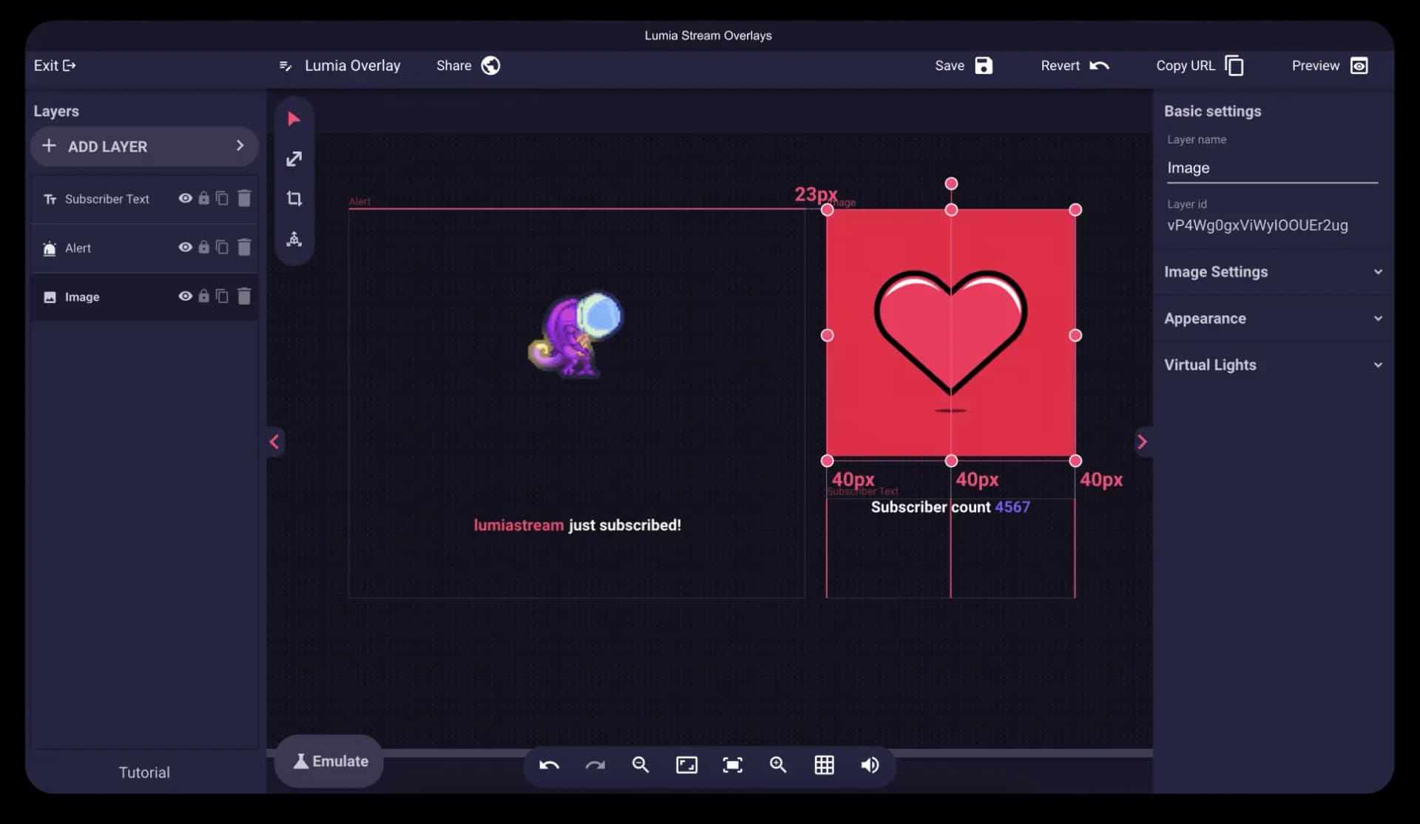Expand the Image Settings section
Screen dimensions: 1420x824
(x=1273, y=272)
